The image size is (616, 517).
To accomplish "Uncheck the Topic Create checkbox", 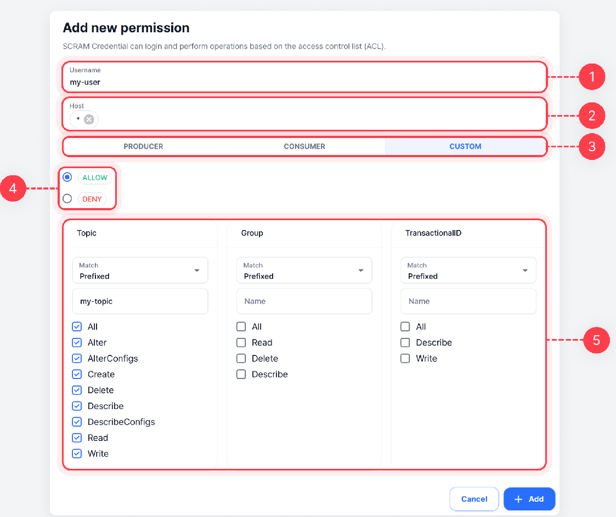I will [x=77, y=375].
